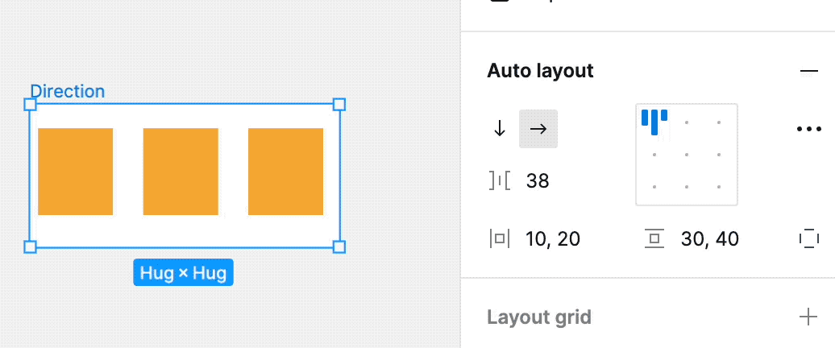Set auto layout direction to vertical
835x348 pixels.
(500, 129)
